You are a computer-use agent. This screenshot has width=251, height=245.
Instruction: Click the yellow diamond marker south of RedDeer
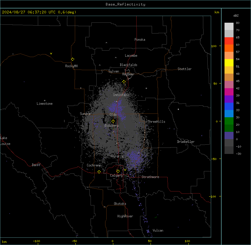[x=124, y=82]
